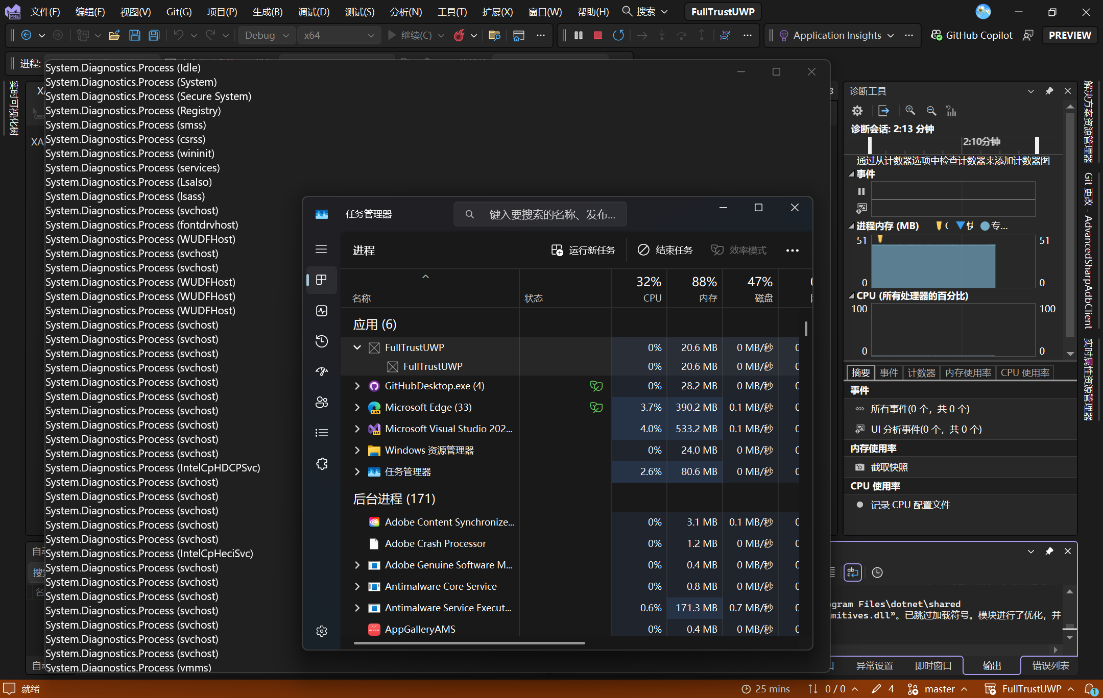Click the restart debugging icon
1103x698 pixels.
pyautogui.click(x=618, y=35)
